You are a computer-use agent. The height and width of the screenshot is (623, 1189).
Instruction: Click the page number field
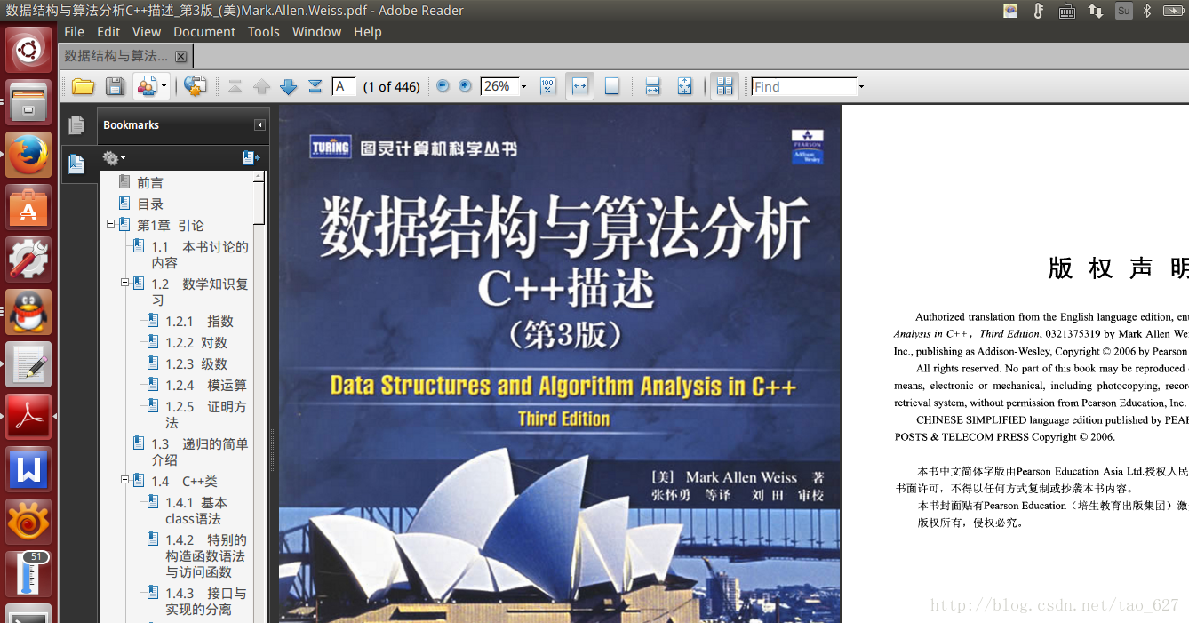pos(344,86)
